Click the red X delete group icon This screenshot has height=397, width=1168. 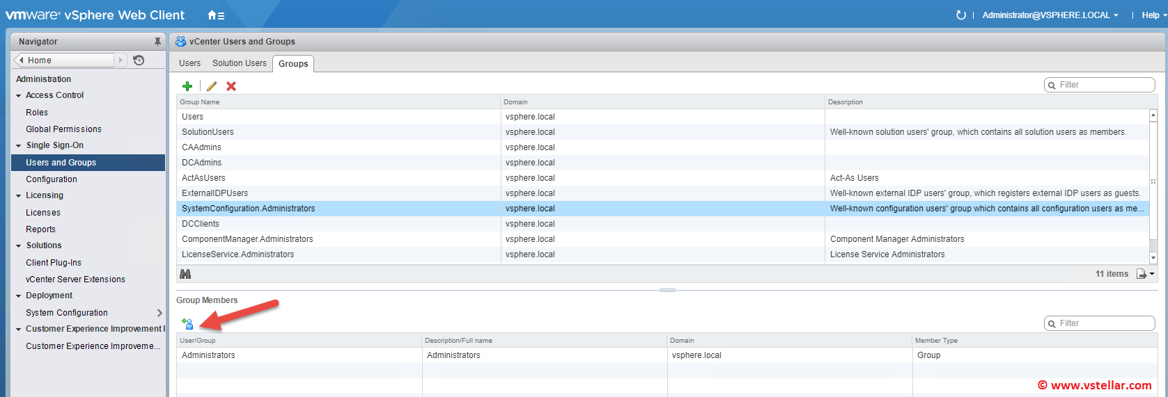(231, 86)
